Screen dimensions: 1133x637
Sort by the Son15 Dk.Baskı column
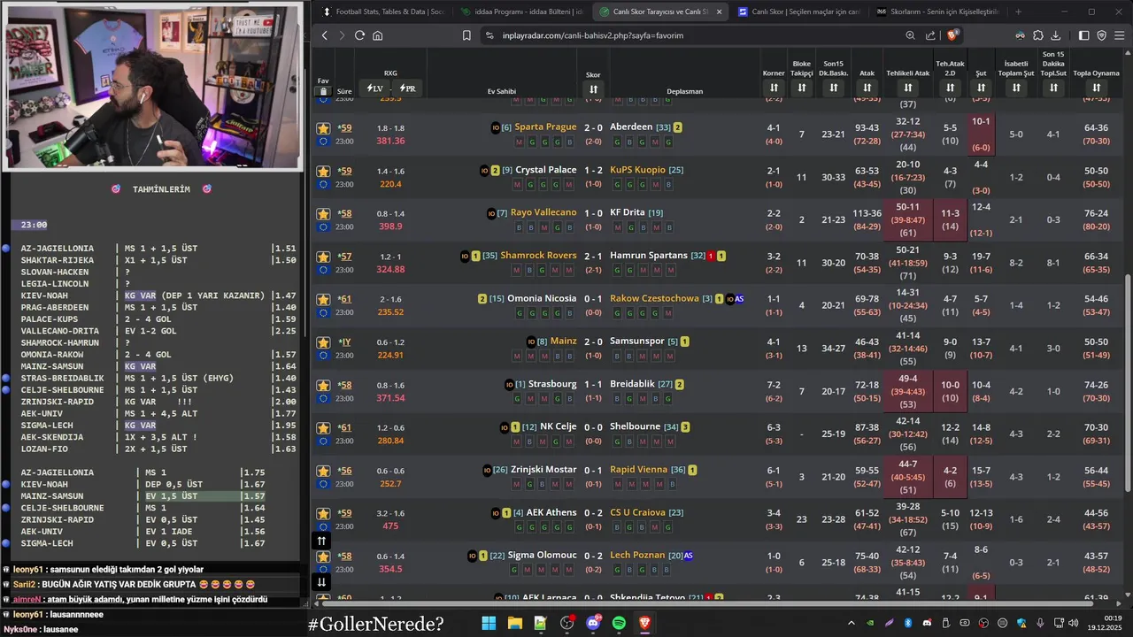(834, 88)
